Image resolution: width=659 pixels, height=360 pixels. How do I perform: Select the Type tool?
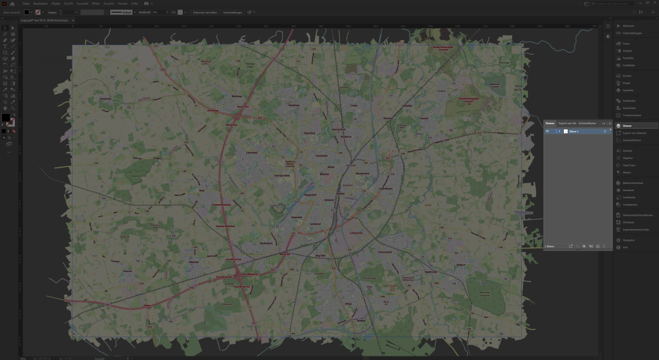5,46
